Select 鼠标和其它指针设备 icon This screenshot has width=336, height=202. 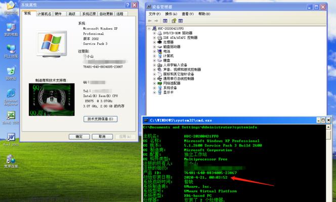coord(159,74)
